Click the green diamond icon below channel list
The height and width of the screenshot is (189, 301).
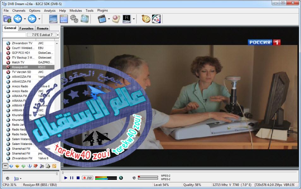click(x=23, y=166)
